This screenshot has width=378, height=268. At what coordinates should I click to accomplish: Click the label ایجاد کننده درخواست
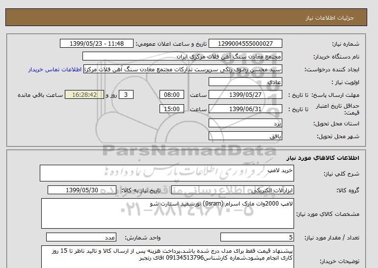point(332,70)
